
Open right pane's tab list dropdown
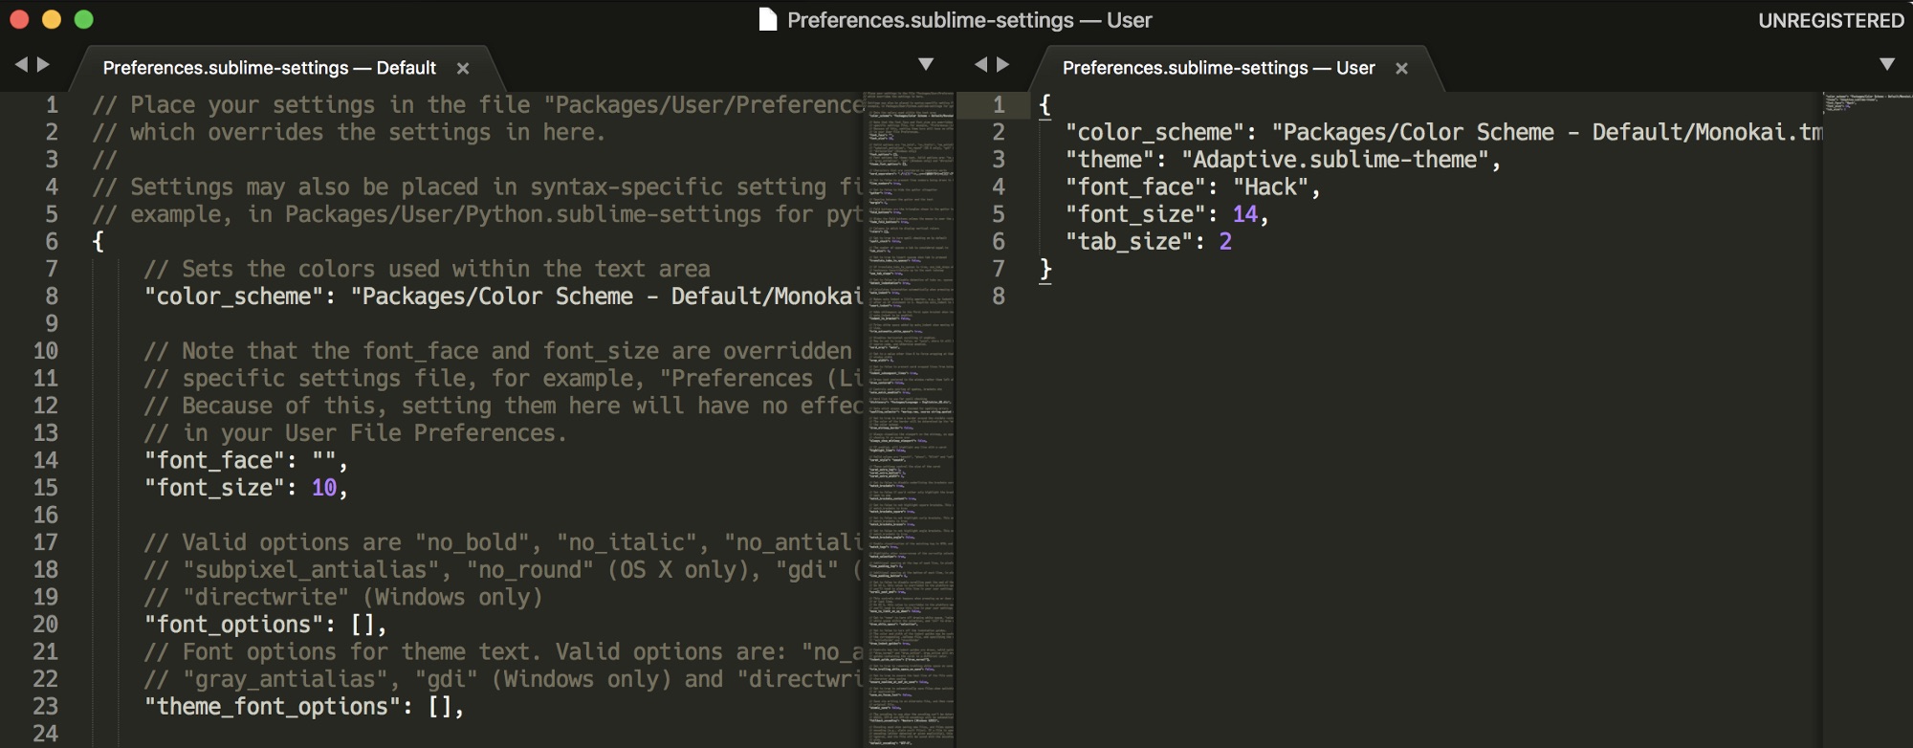pyautogui.click(x=1887, y=65)
